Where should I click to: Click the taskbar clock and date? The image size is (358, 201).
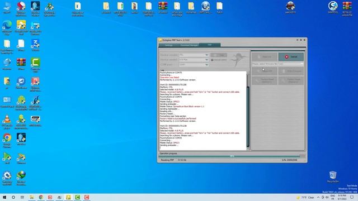coord(342,197)
